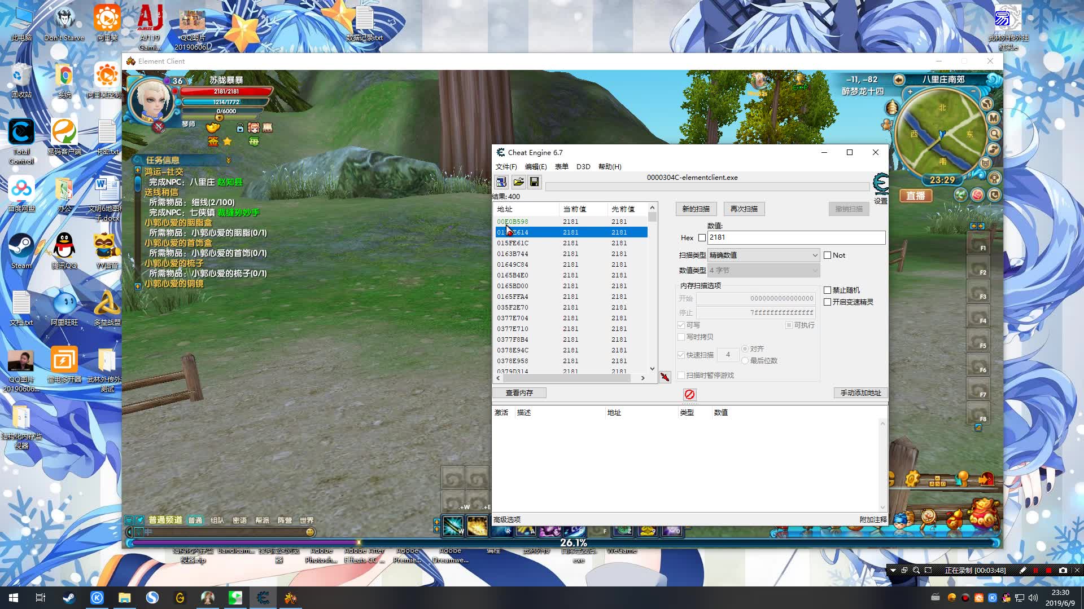Click the 高级选项 label
The height and width of the screenshot is (609, 1084).
point(507,520)
